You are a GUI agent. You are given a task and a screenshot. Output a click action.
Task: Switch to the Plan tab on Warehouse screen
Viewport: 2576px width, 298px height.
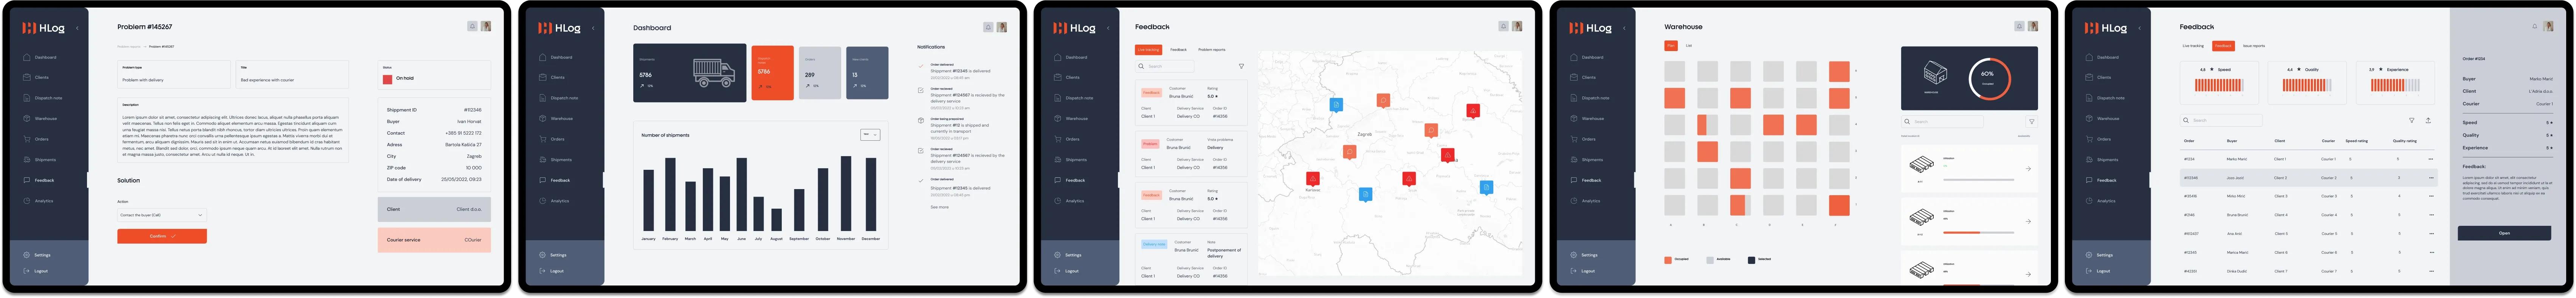point(1671,46)
